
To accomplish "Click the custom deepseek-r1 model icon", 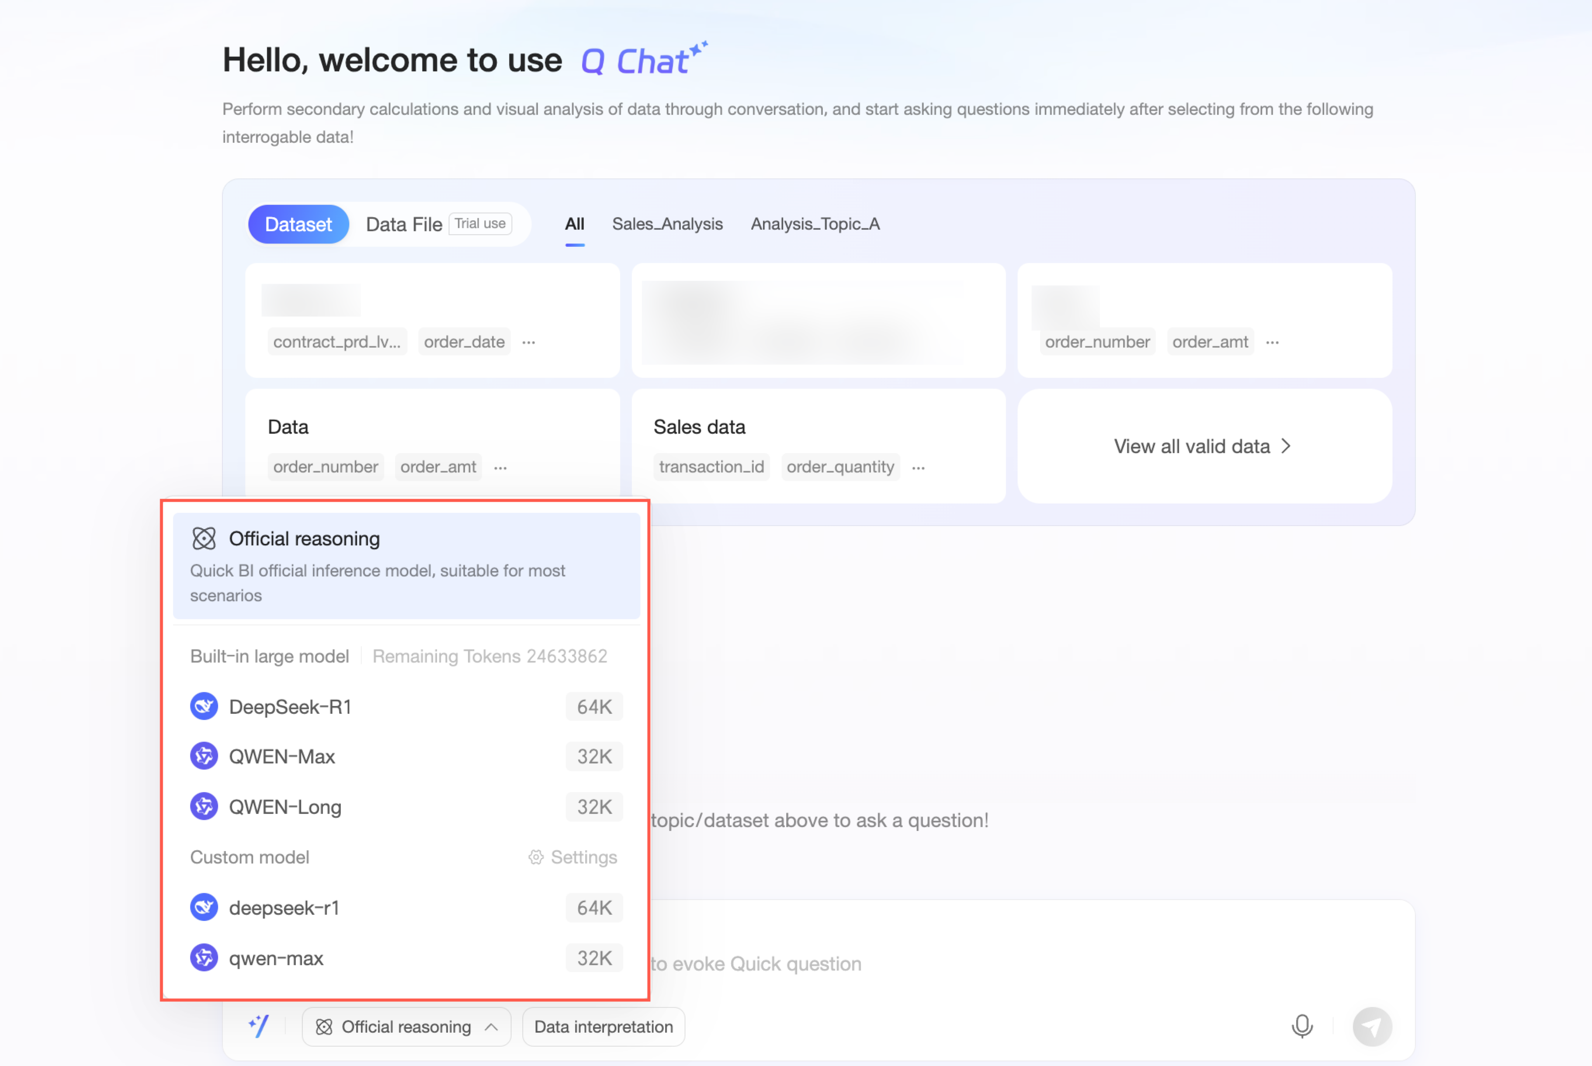I will click(x=204, y=907).
